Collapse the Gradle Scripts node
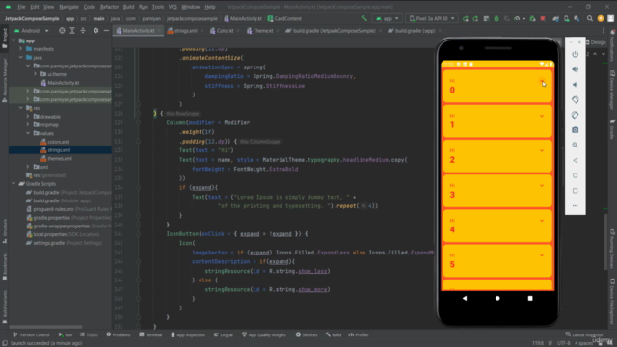The image size is (617, 347). (x=13, y=184)
